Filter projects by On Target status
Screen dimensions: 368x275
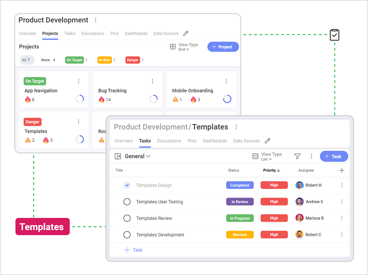pyautogui.click(x=75, y=60)
